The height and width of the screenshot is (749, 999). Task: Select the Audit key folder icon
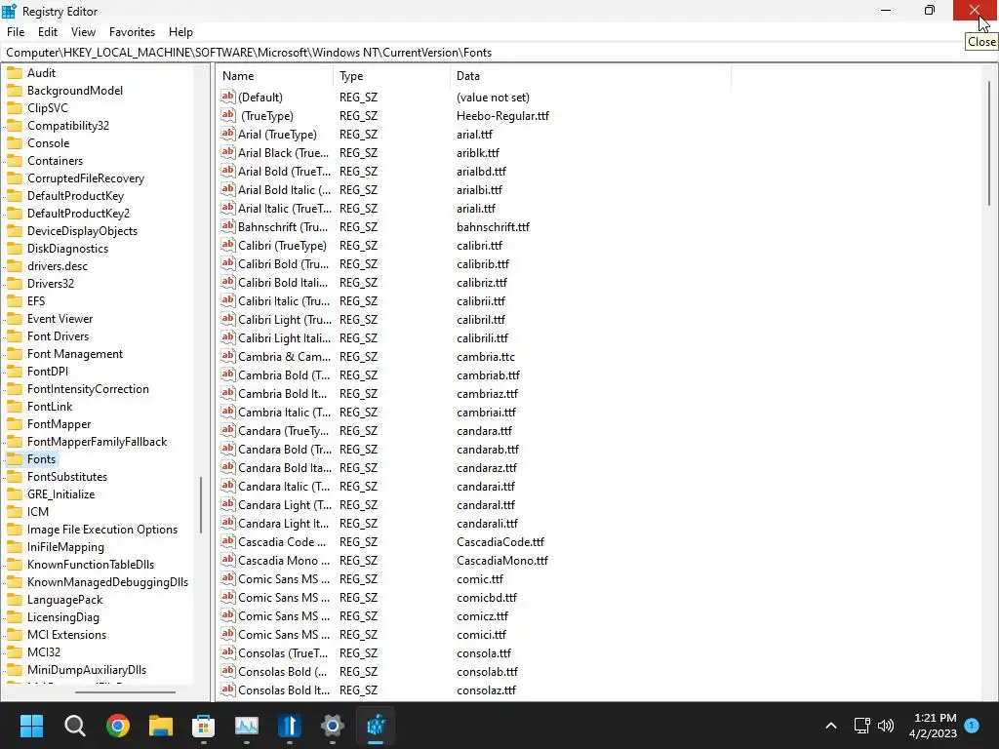click(14, 72)
